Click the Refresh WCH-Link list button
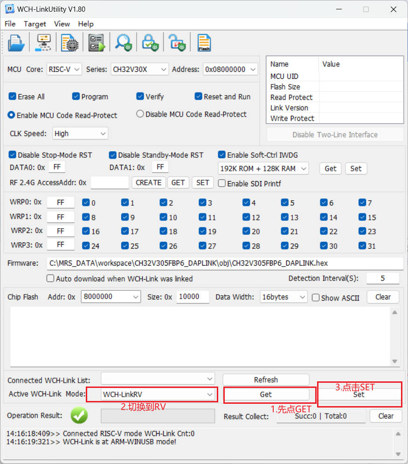Image resolution: width=408 pixels, height=464 pixels. 266,380
